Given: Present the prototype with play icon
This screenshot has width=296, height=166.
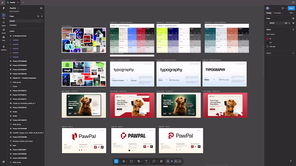Looking at the screenshot, I should [x=283, y=8].
